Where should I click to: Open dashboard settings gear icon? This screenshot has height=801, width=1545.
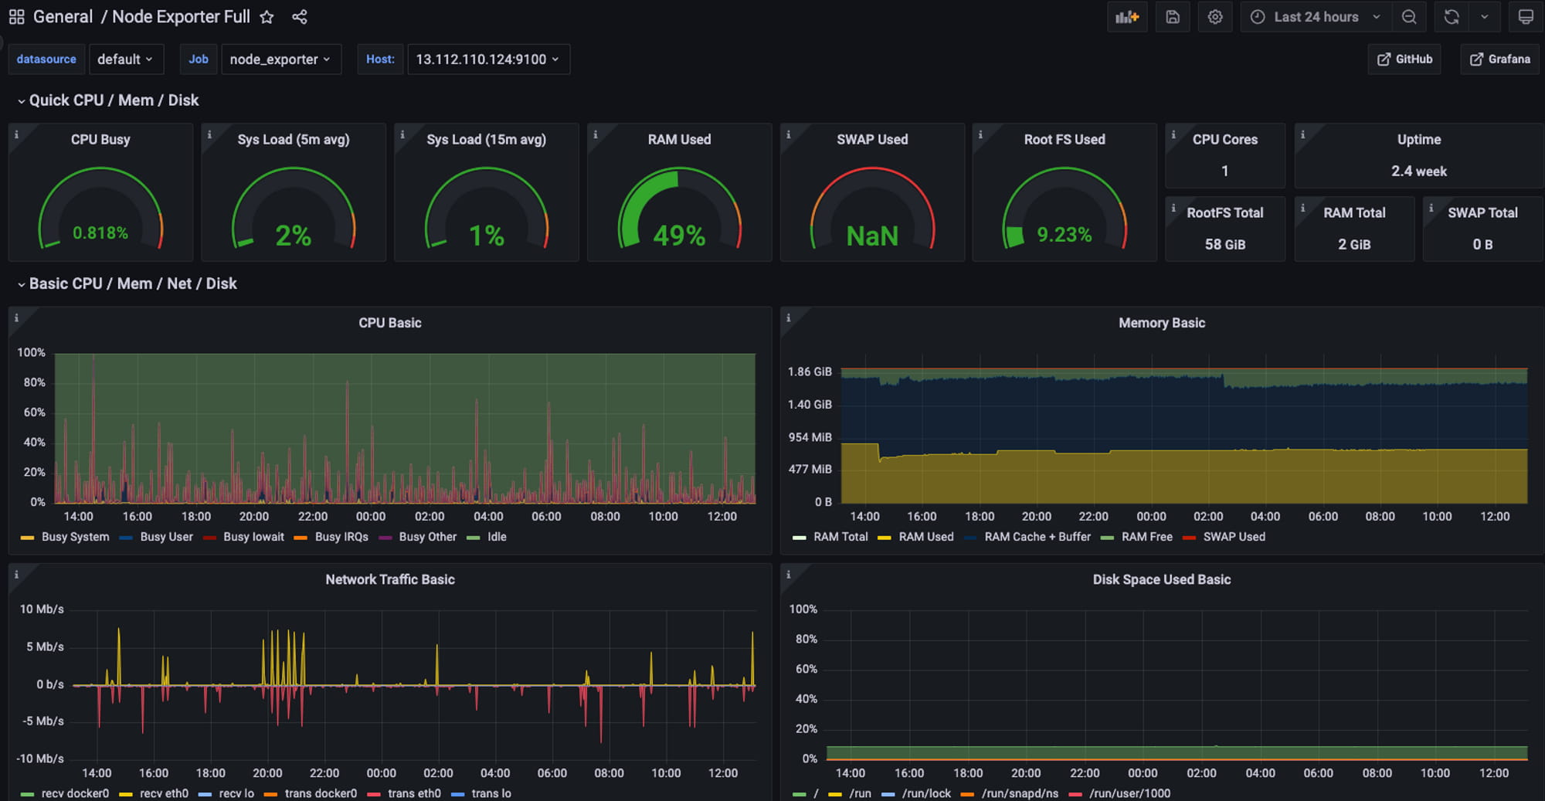pyautogui.click(x=1215, y=17)
